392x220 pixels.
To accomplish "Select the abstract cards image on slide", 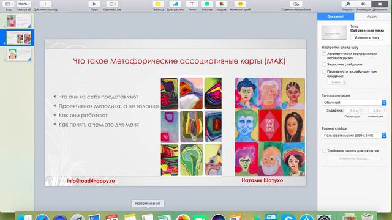I will tap(191, 127).
